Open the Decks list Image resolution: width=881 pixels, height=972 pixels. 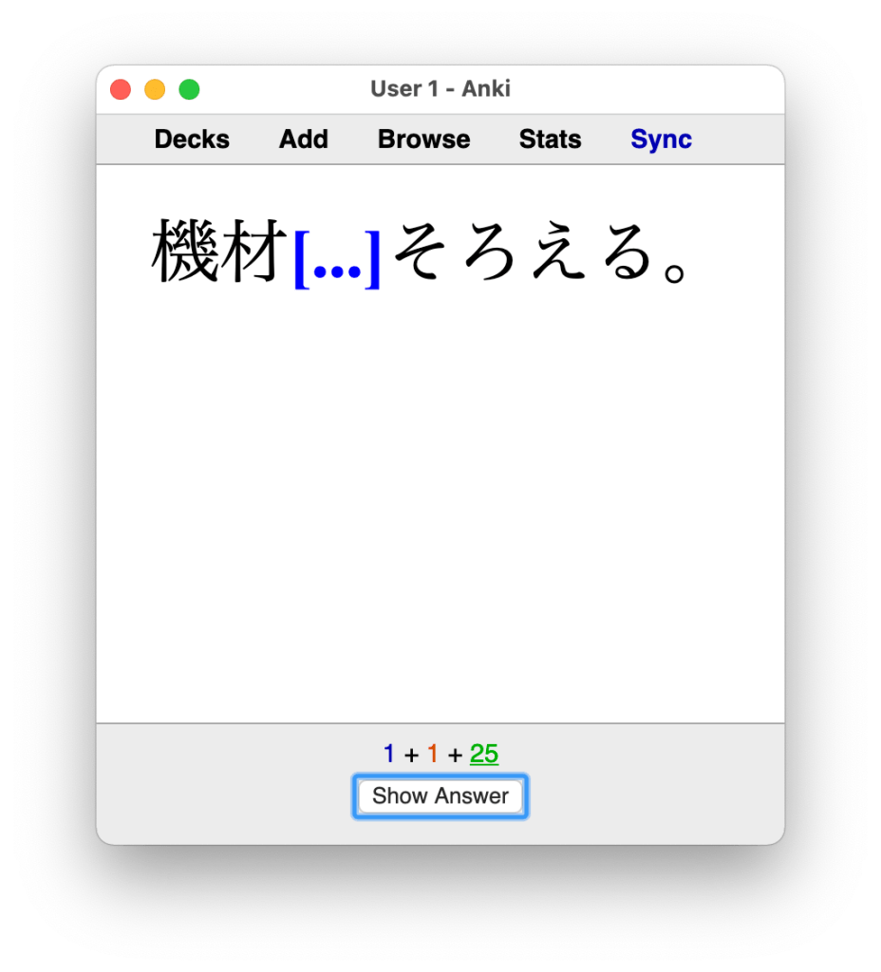[192, 139]
